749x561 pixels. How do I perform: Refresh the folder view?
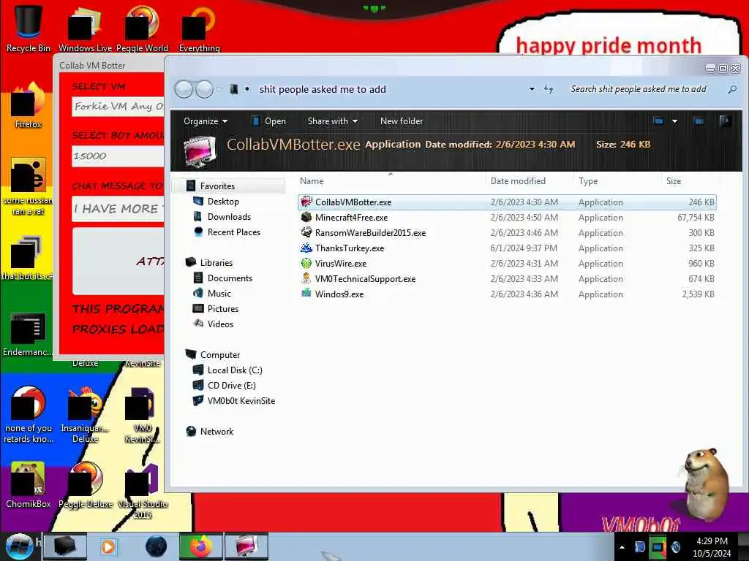click(549, 89)
